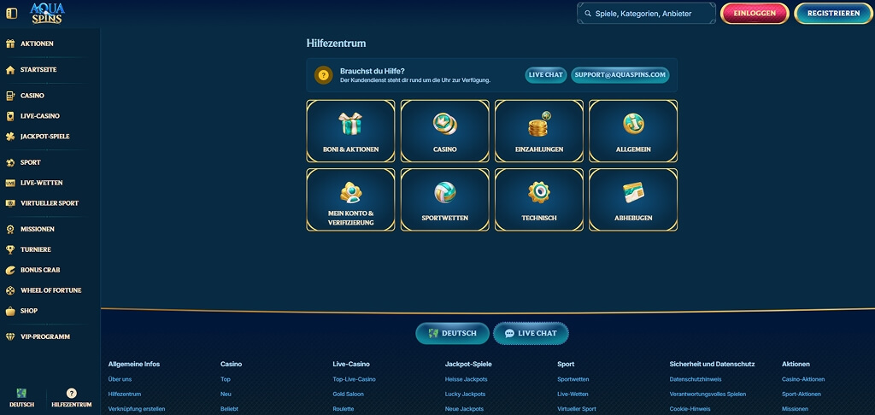Viewport: 875px width, 415px height.
Task: Open the Roulette footer link
Action: (x=344, y=409)
